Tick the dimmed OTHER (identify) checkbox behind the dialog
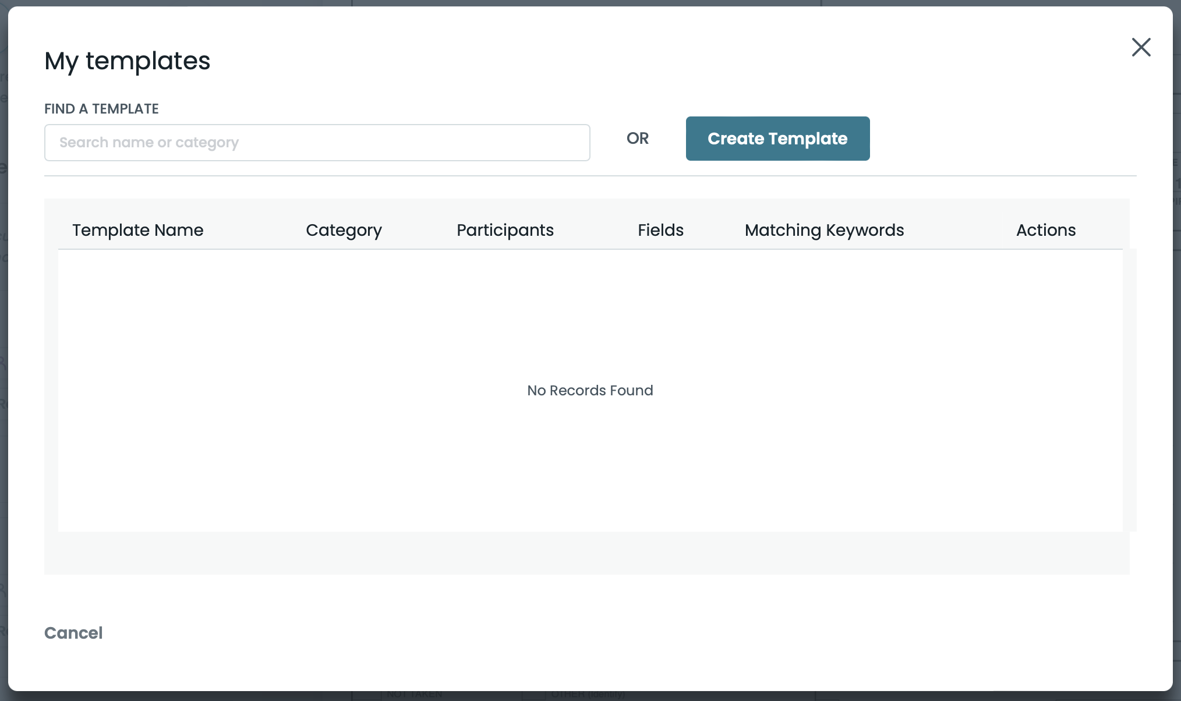Viewport: 1181px width, 701px height. tap(533, 695)
